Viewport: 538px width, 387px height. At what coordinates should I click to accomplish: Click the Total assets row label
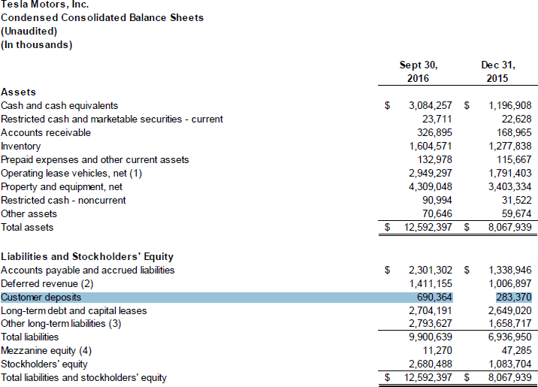28,228
